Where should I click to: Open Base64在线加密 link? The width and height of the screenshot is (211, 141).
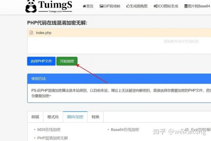125,130
